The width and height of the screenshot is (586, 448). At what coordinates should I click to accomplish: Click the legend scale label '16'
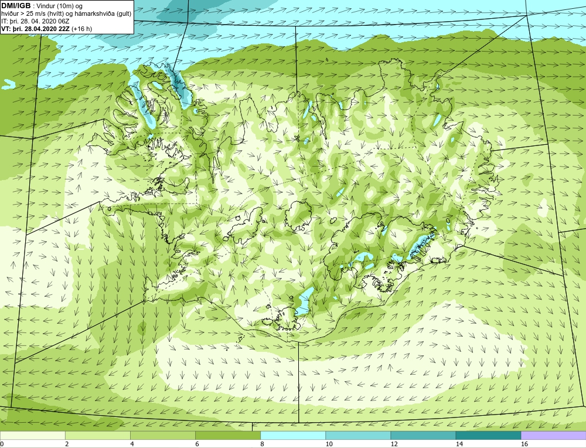524,444
